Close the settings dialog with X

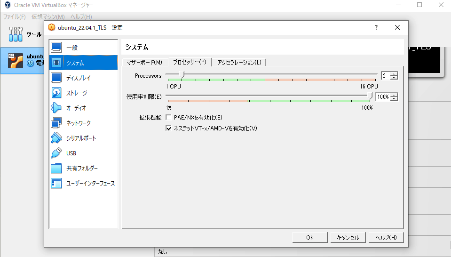click(397, 27)
